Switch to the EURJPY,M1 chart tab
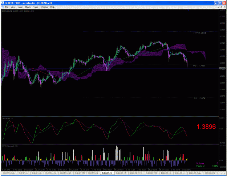Image resolution: width=227 pixels, height=176 pixels. pos(93,173)
